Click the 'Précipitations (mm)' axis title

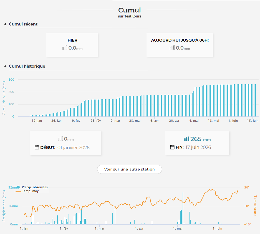tap(4, 206)
